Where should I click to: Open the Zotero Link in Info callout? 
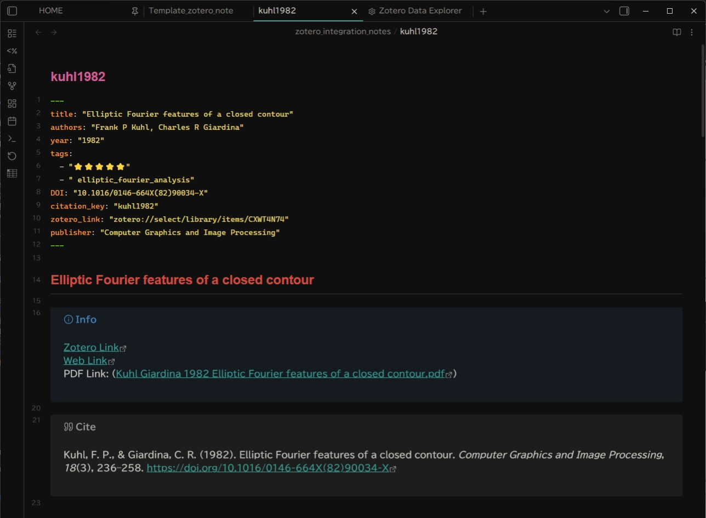(92, 348)
